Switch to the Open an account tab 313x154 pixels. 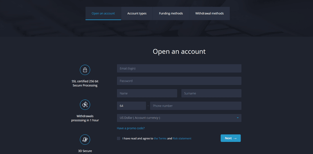pos(103,13)
